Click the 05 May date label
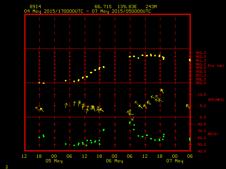This screenshot has height=169, width=226. pyautogui.click(x=54, y=161)
